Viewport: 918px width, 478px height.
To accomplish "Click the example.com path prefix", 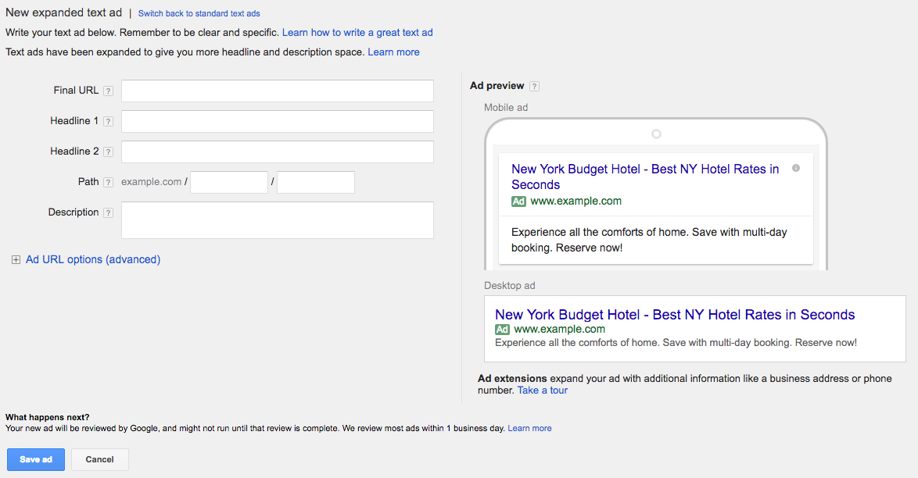I will point(151,182).
